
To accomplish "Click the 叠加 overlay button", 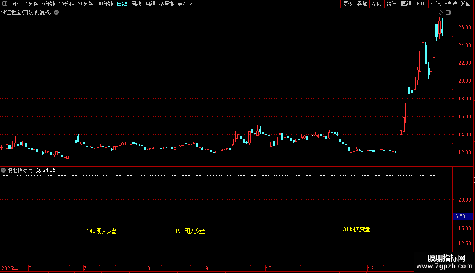I will click(x=362, y=4).
